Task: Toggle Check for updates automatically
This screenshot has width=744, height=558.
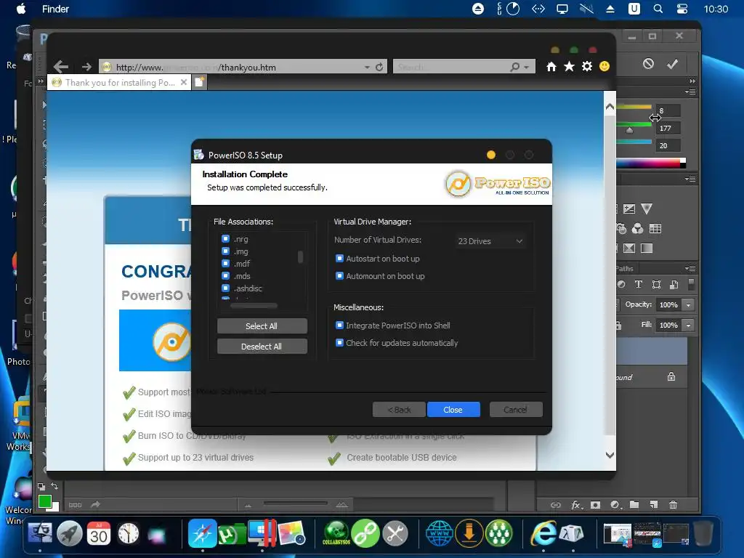Action: point(339,343)
